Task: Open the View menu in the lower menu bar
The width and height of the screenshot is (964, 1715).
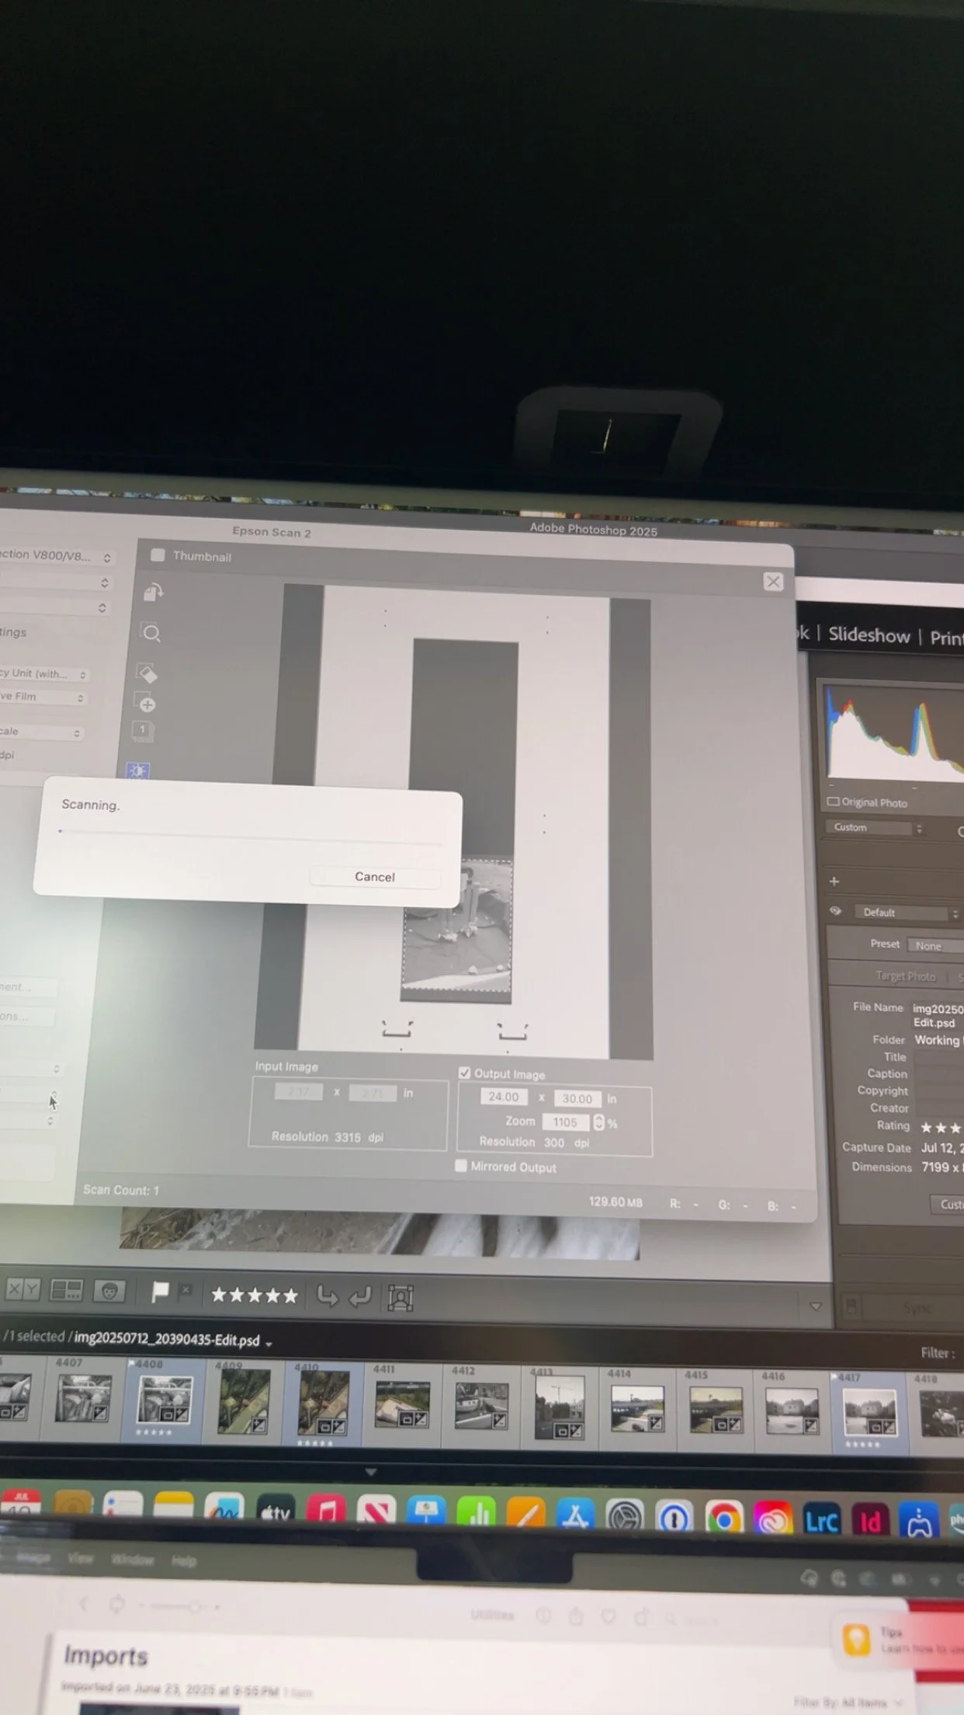Action: coord(80,1558)
